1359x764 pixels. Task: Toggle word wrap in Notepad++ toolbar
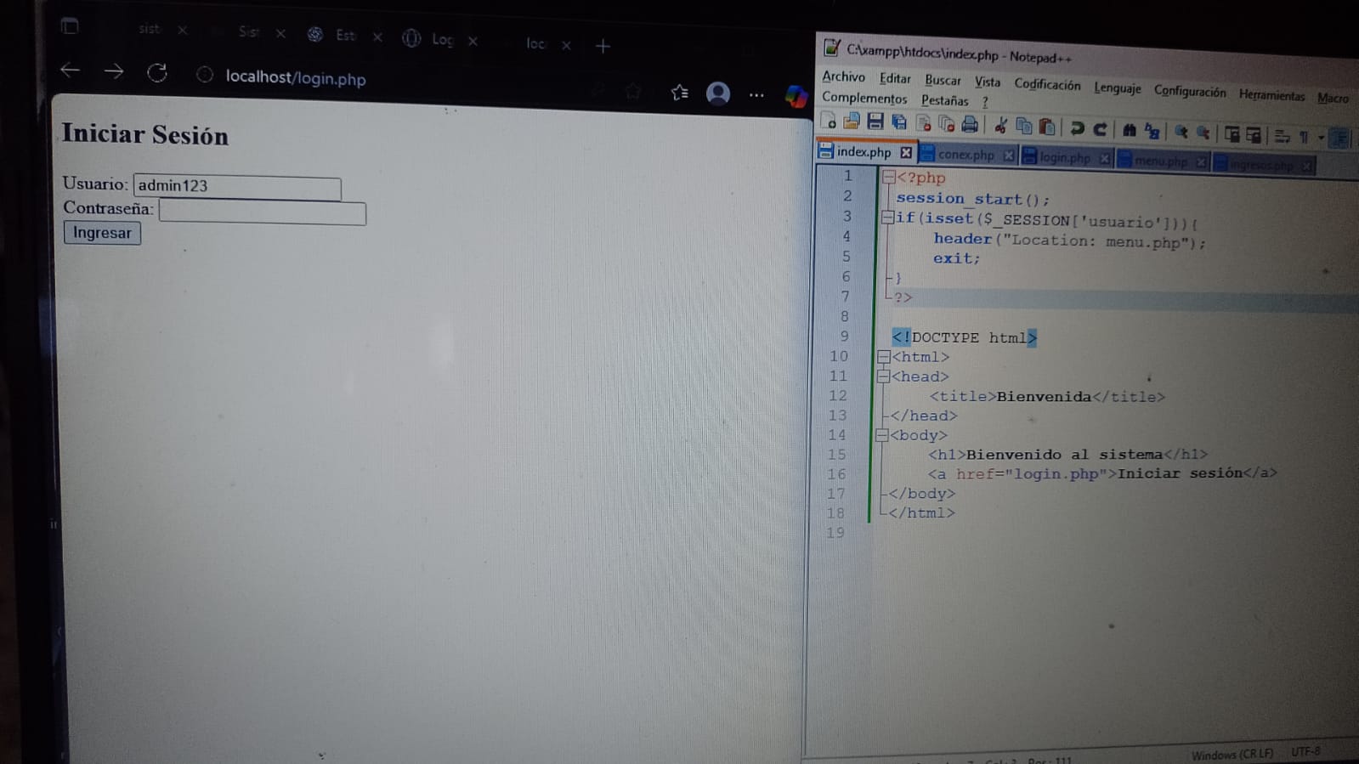[x=1283, y=136]
